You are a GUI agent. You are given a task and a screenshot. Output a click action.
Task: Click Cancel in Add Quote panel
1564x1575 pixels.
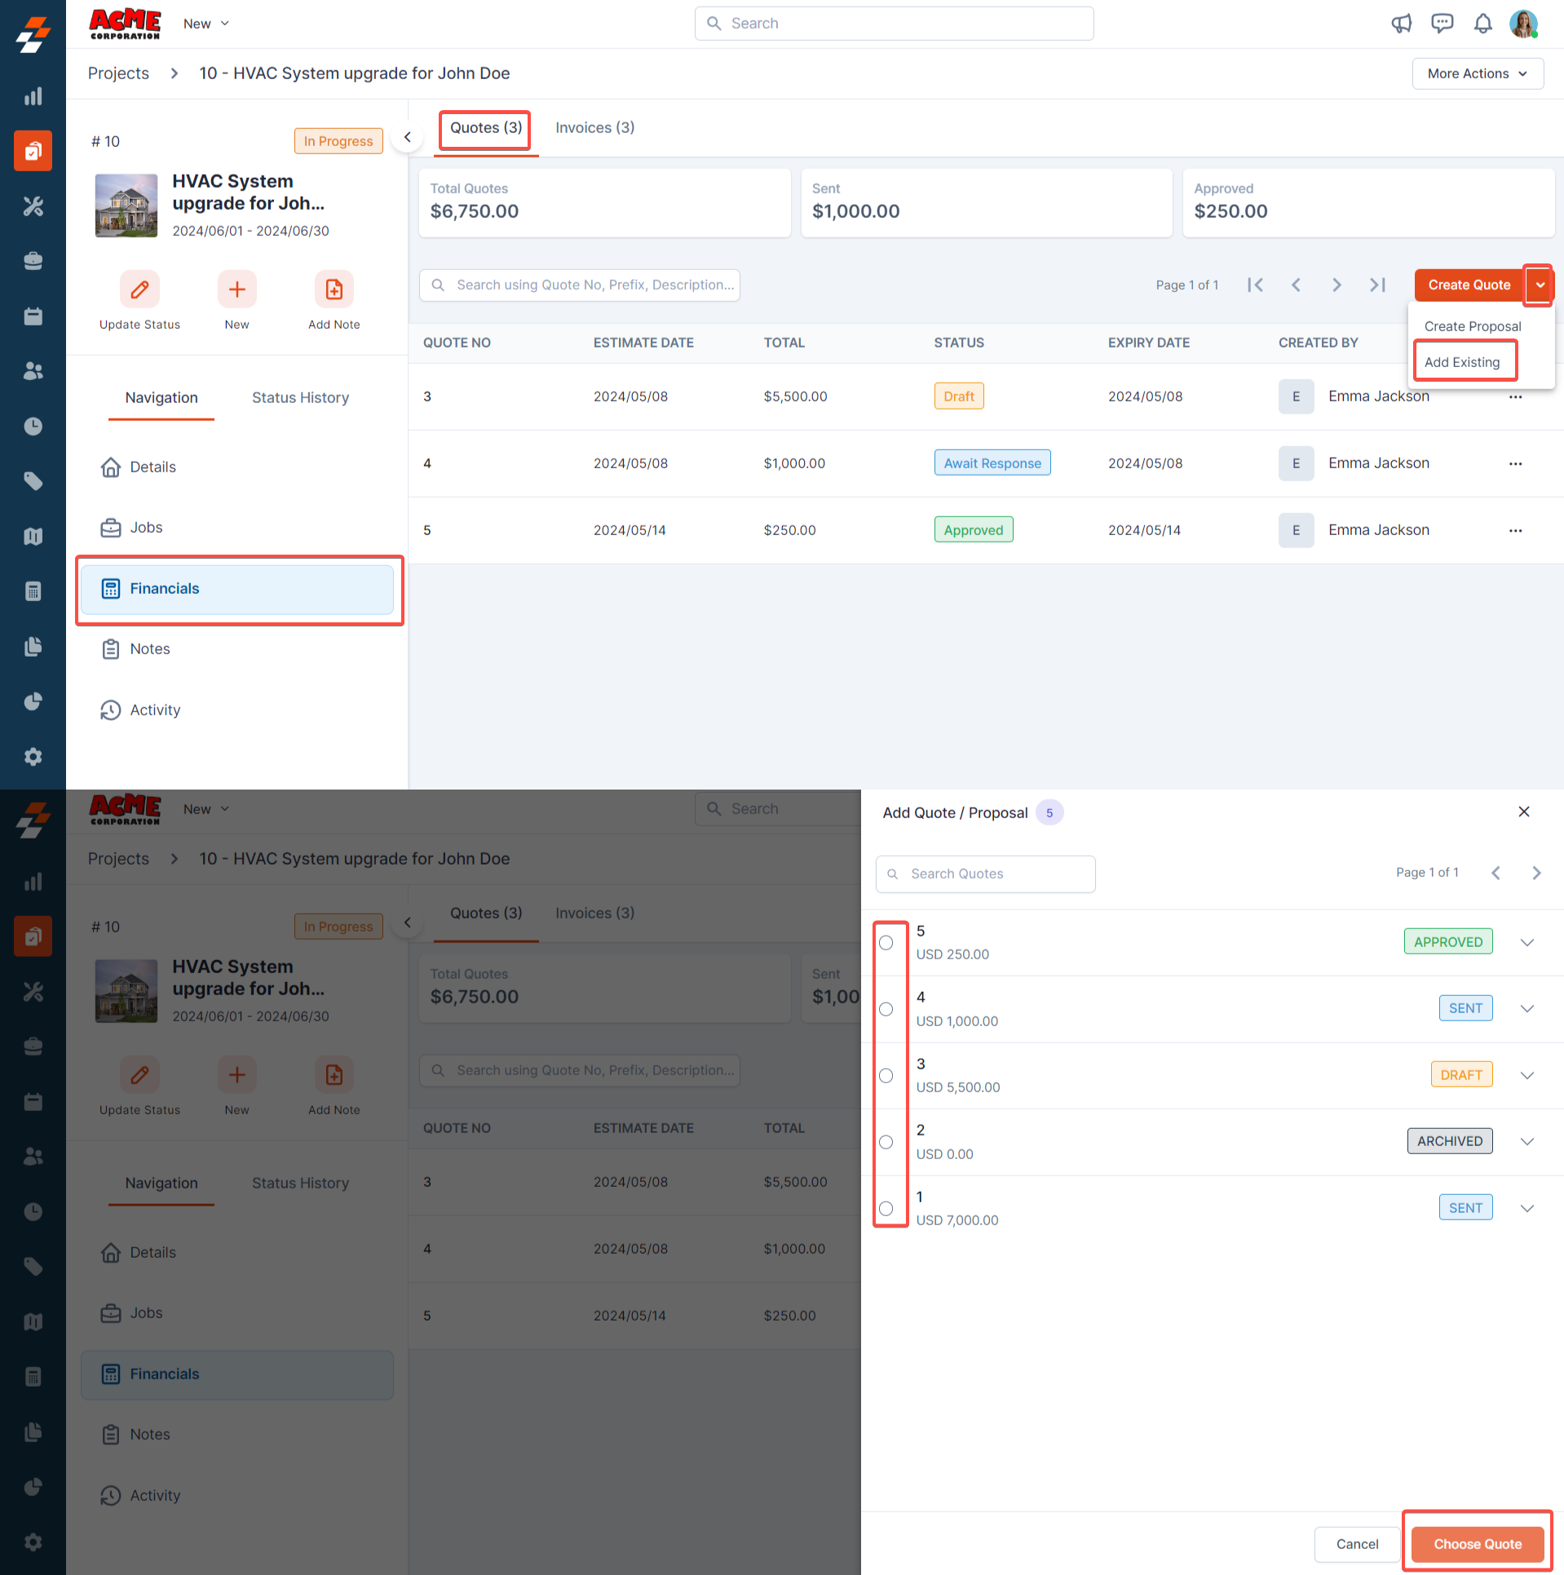tap(1357, 1544)
